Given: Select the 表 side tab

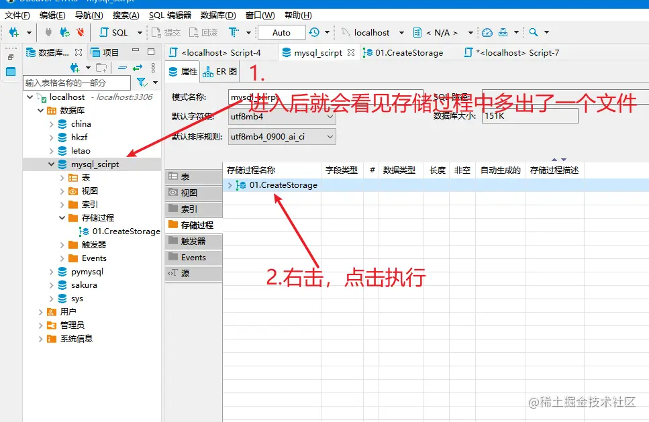Looking at the screenshot, I should tap(194, 176).
